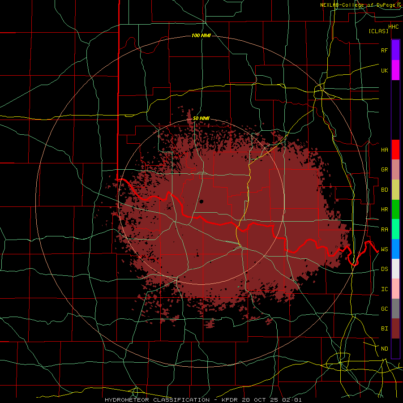The image size is (403, 403).
Task: Click the DS white legend swatch
Action: [395, 269]
